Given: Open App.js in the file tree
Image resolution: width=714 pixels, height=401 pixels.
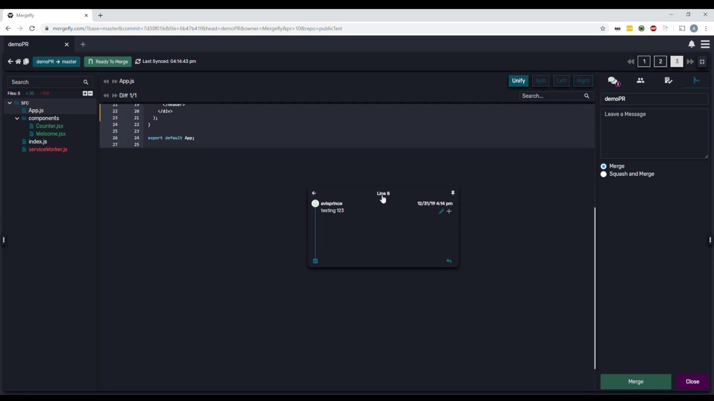Looking at the screenshot, I should coord(36,110).
